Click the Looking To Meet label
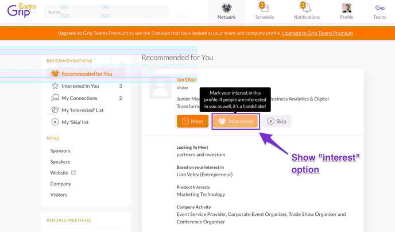 (x=192, y=148)
